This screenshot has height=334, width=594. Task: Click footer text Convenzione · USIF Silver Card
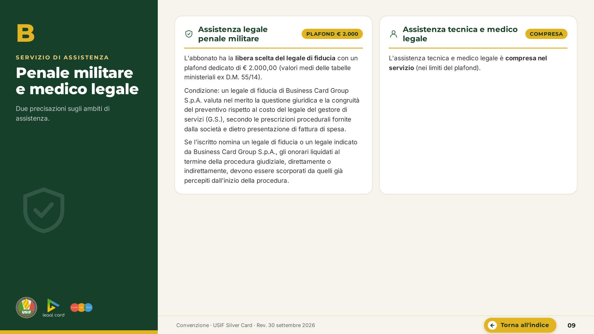tap(246, 325)
